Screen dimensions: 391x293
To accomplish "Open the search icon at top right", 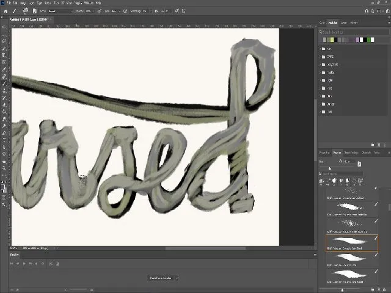I will (373, 11).
